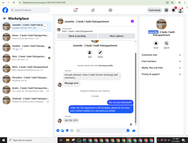Click the taskbar clock showing 1:31 AM
The width and height of the screenshot is (188, 143).
[175, 140]
